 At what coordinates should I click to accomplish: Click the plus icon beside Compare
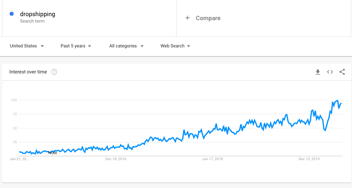188,18
